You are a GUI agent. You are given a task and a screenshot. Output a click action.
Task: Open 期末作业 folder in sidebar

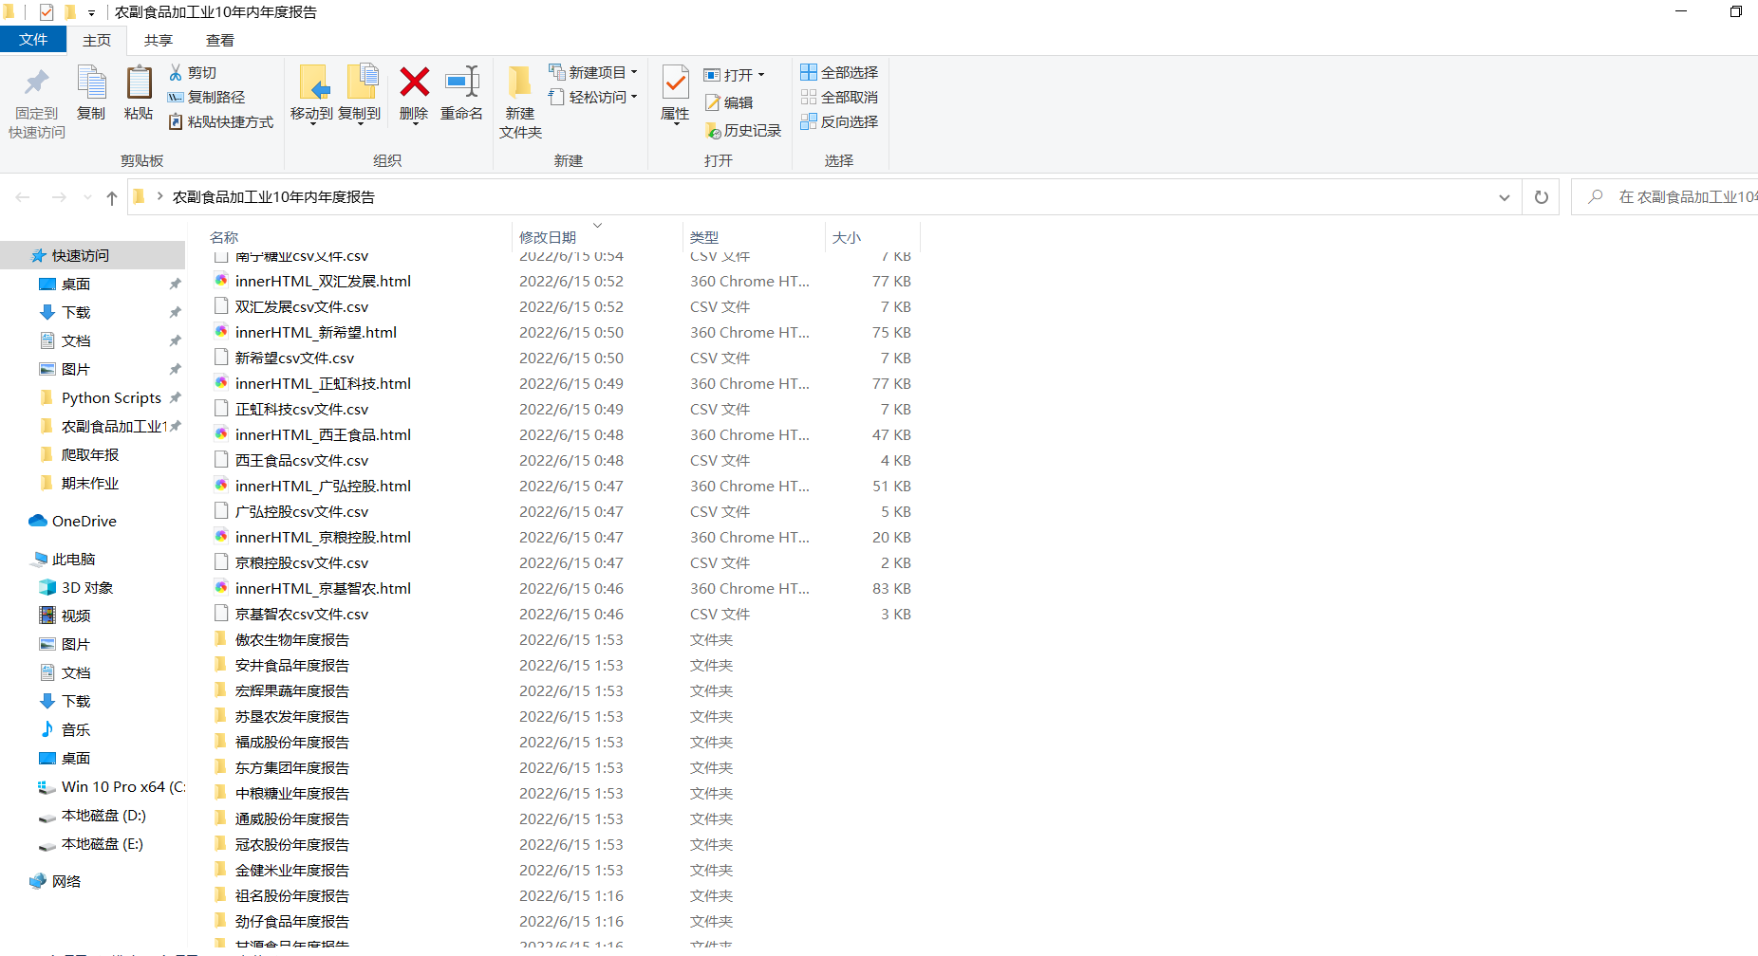(80, 483)
